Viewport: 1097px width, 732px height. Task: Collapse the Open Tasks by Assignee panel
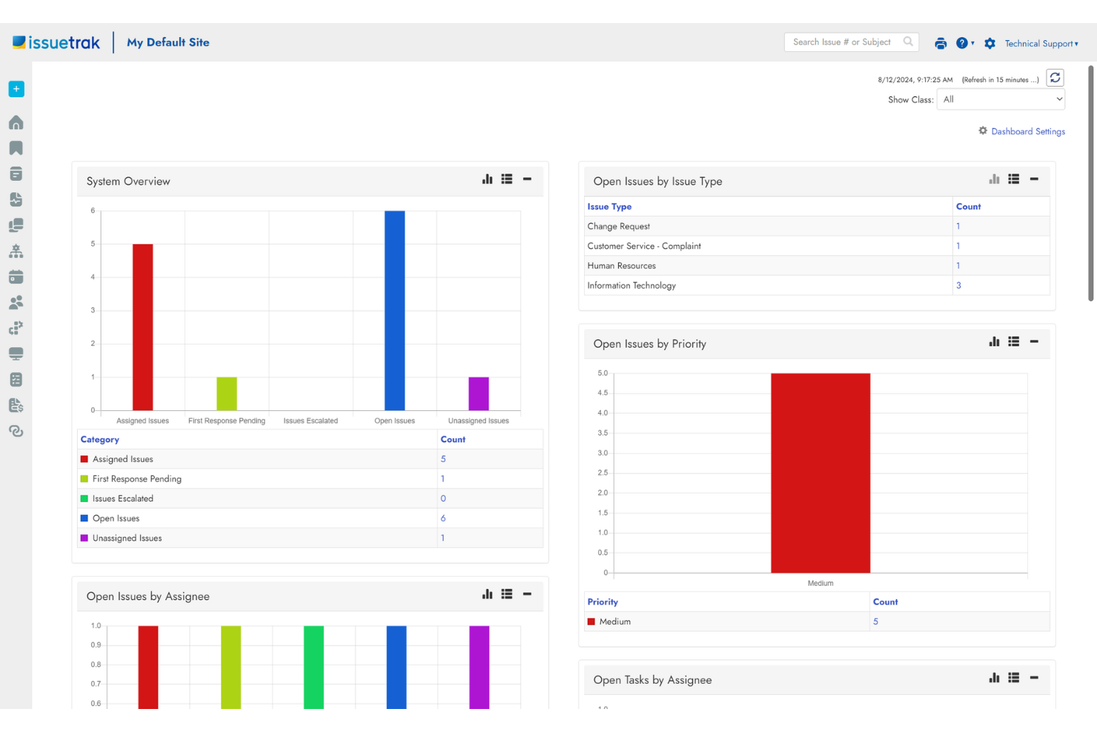[x=1034, y=677]
